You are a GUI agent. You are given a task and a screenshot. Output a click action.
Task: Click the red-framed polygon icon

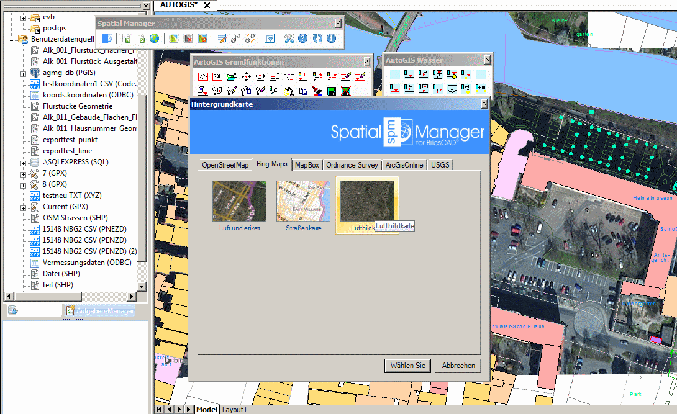(203, 77)
